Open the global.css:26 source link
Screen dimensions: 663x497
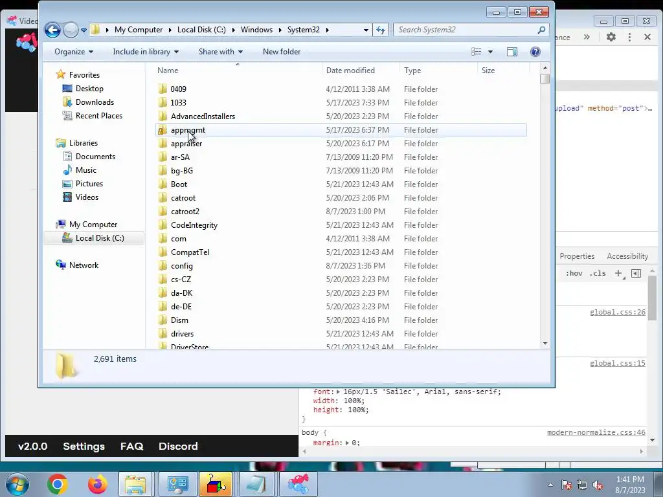coord(617,312)
